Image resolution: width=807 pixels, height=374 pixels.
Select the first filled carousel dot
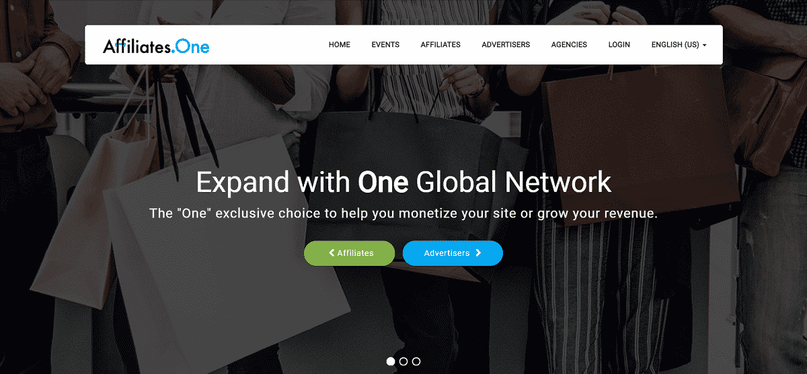(391, 361)
